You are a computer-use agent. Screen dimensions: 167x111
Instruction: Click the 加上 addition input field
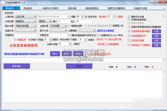point(84,21)
